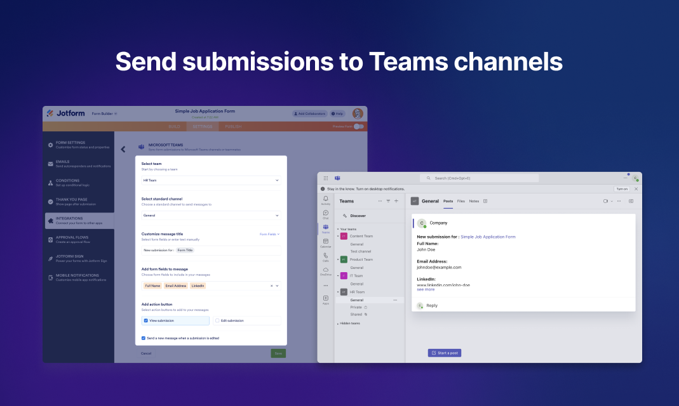Open the Chat icon in Teams rail
The image size is (679, 406).
pyautogui.click(x=326, y=214)
